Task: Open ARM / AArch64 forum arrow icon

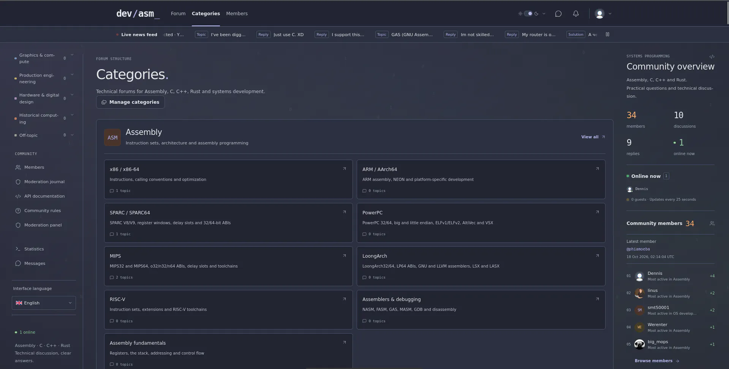Action: click(597, 169)
